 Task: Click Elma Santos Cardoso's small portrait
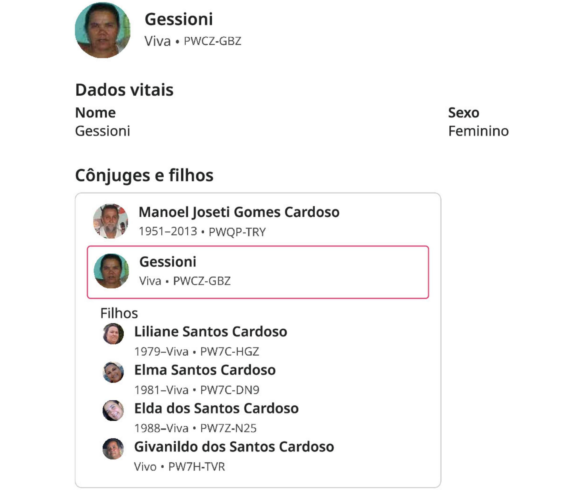pos(113,372)
